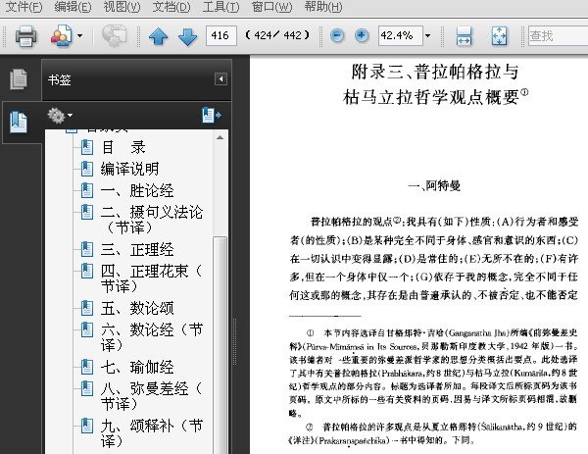Click the new bookmark icon
Image resolution: width=588 pixels, height=454 pixels.
(x=211, y=115)
